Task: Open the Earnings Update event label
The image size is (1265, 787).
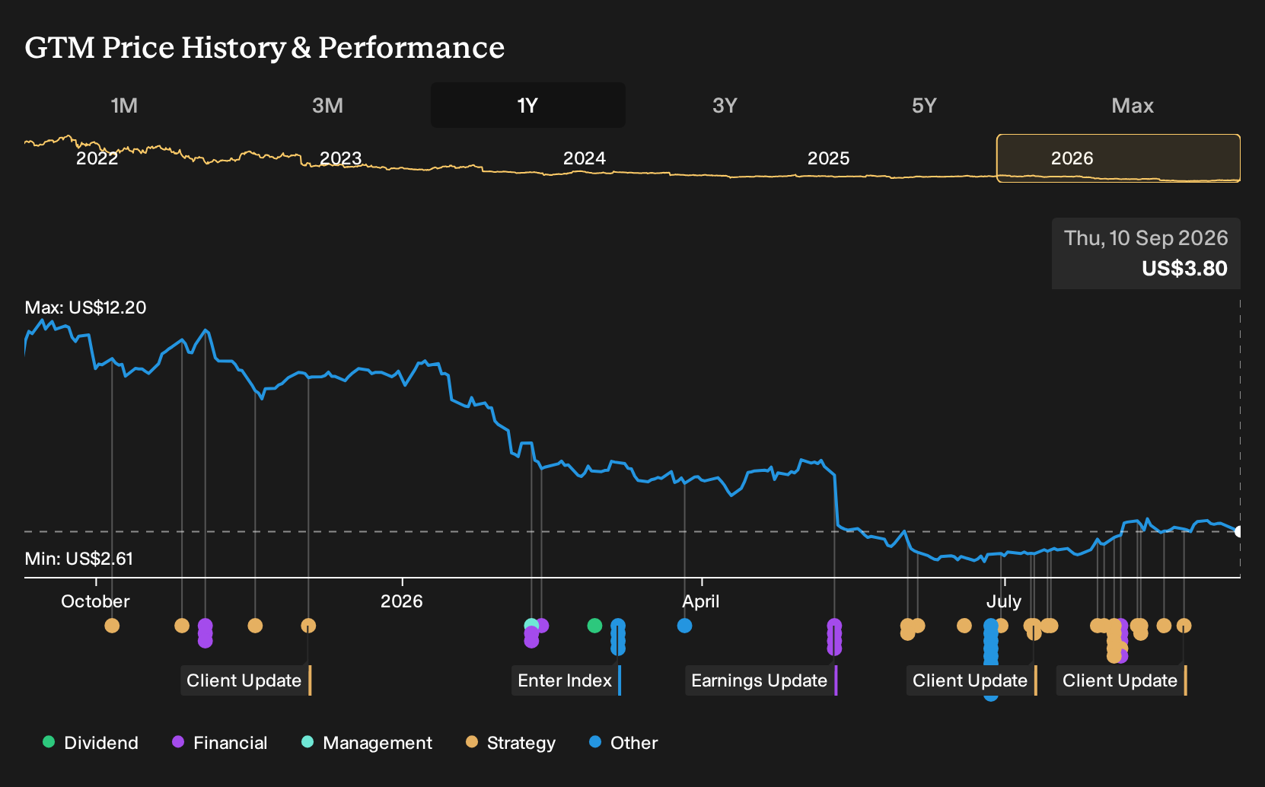Action: pos(761,680)
